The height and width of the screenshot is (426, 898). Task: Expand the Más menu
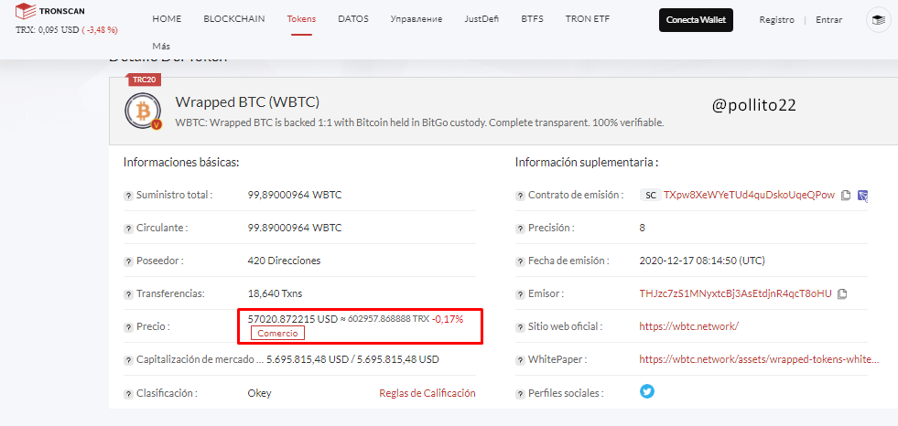pyautogui.click(x=161, y=47)
